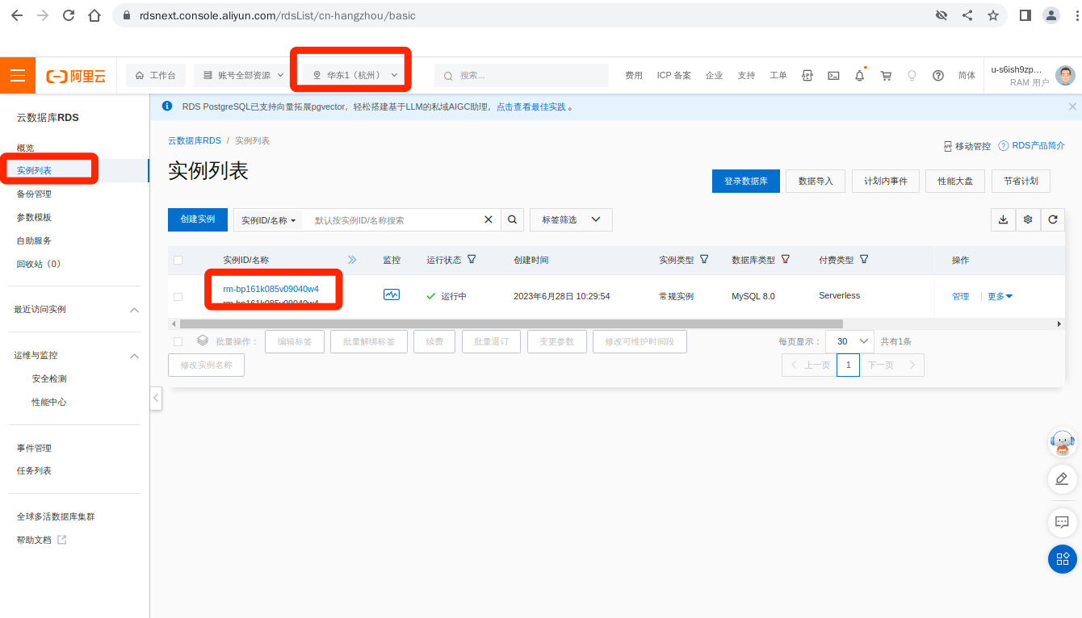Image resolution: width=1082 pixels, height=618 pixels.
Task: Open 回收站 in the sidebar
Action: (x=39, y=264)
